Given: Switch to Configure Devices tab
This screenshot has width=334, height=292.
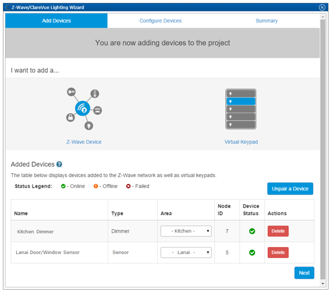Looking at the screenshot, I should click(x=161, y=21).
